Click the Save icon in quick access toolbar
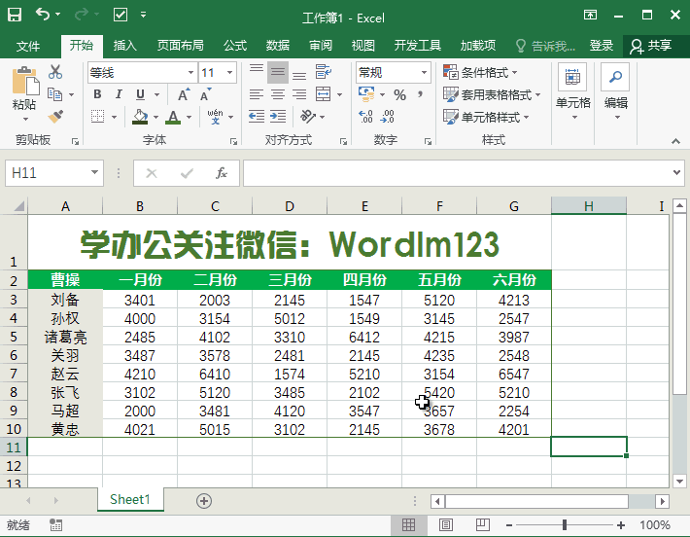690x537 pixels. (16, 16)
